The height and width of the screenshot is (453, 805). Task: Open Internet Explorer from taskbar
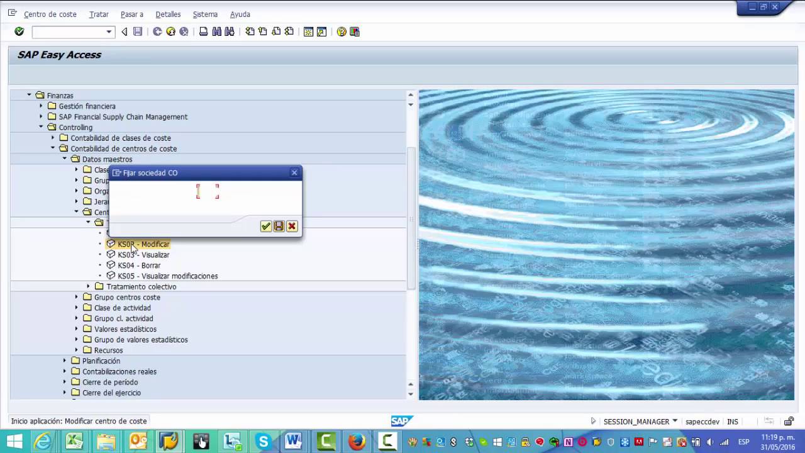coord(43,442)
